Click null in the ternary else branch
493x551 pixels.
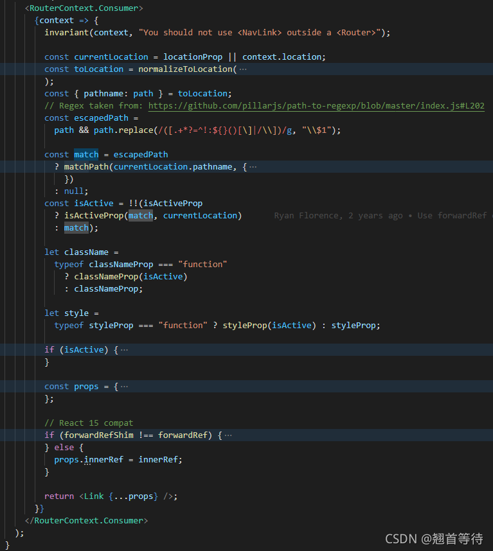(x=74, y=191)
